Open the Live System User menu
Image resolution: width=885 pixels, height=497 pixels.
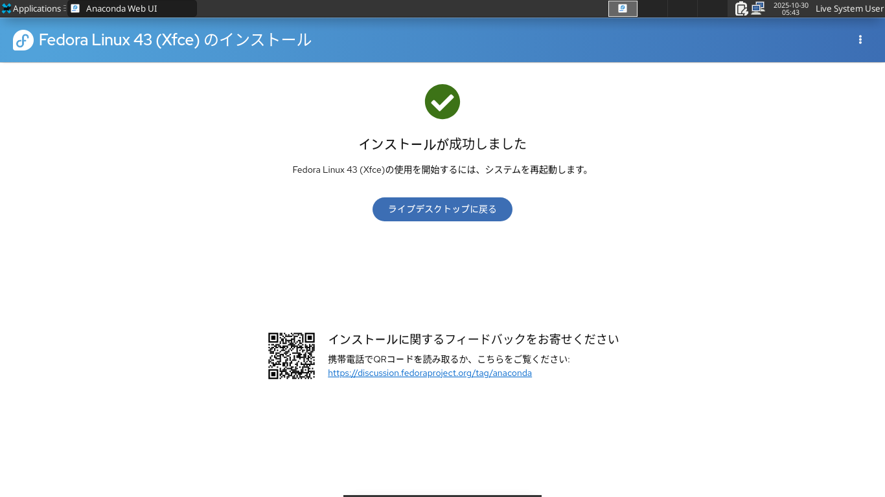tap(849, 8)
